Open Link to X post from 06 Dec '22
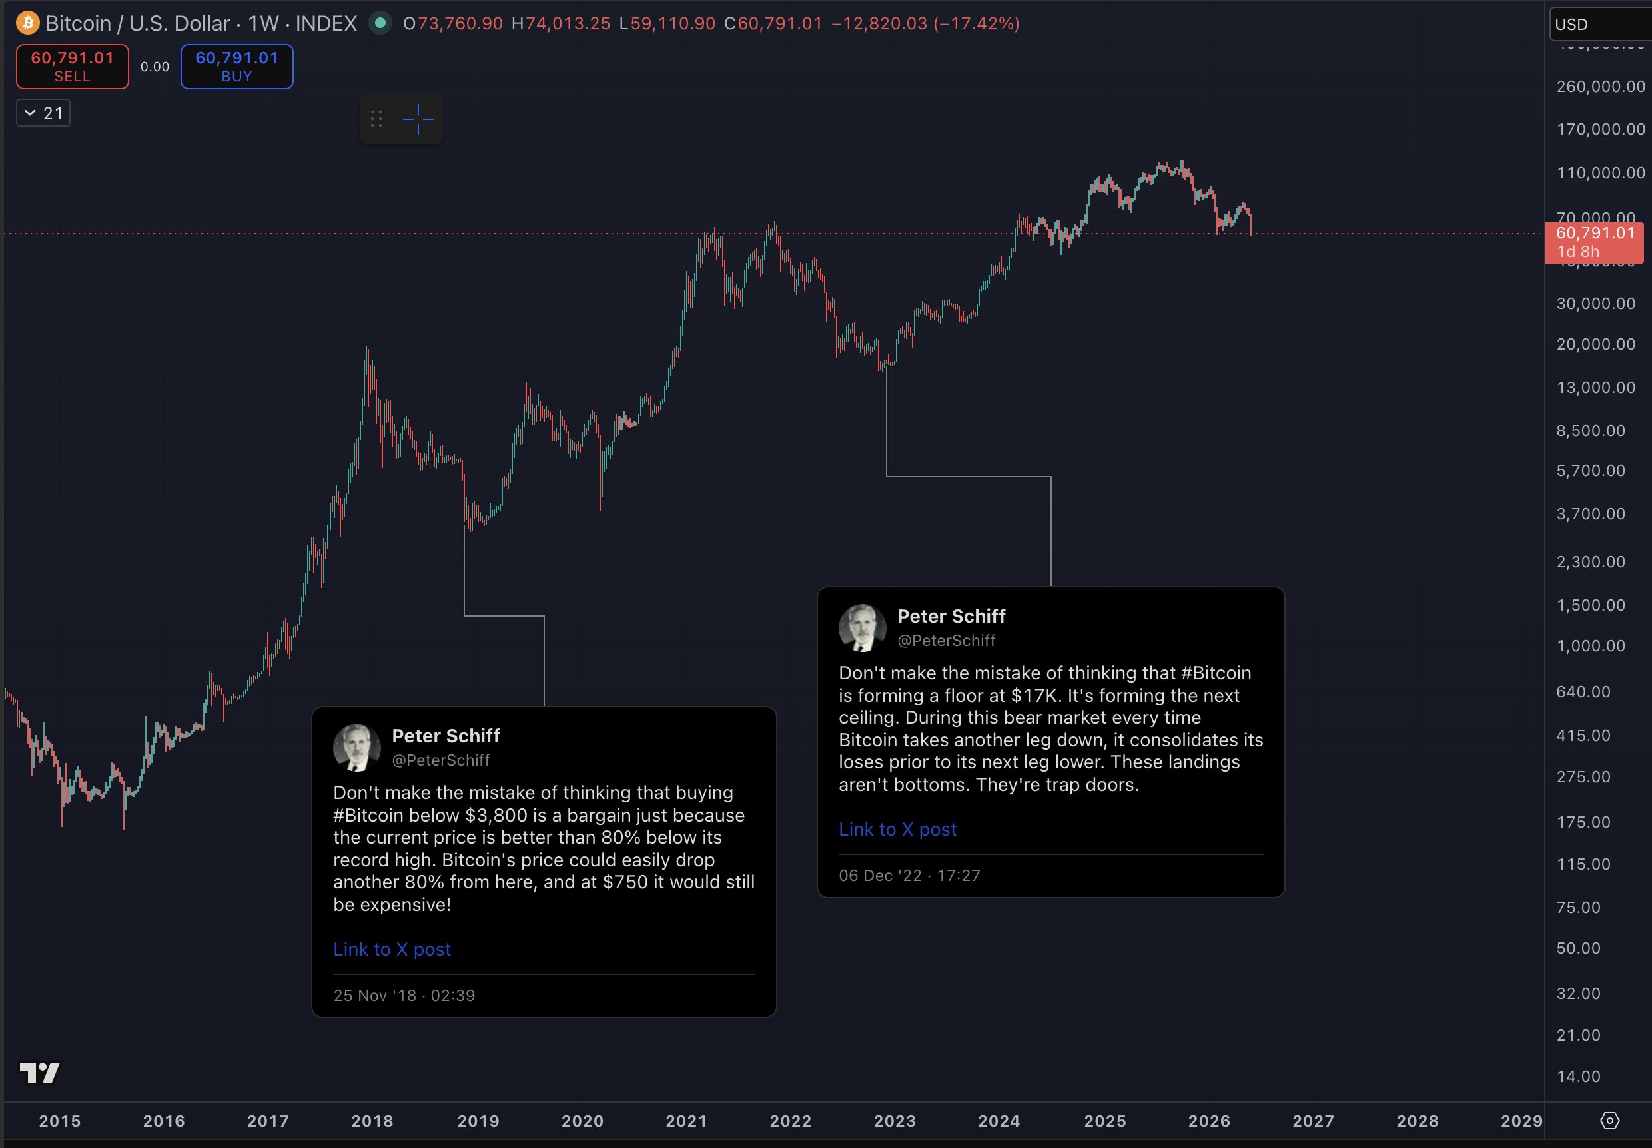The height and width of the screenshot is (1148, 1652). coord(897,829)
